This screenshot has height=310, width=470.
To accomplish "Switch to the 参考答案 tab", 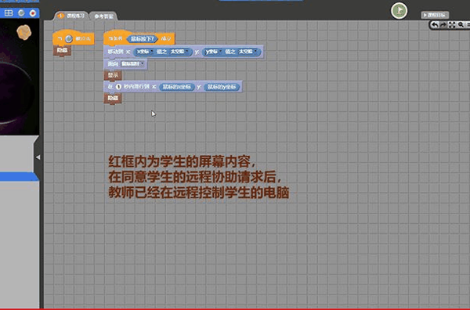I will 103,16.
